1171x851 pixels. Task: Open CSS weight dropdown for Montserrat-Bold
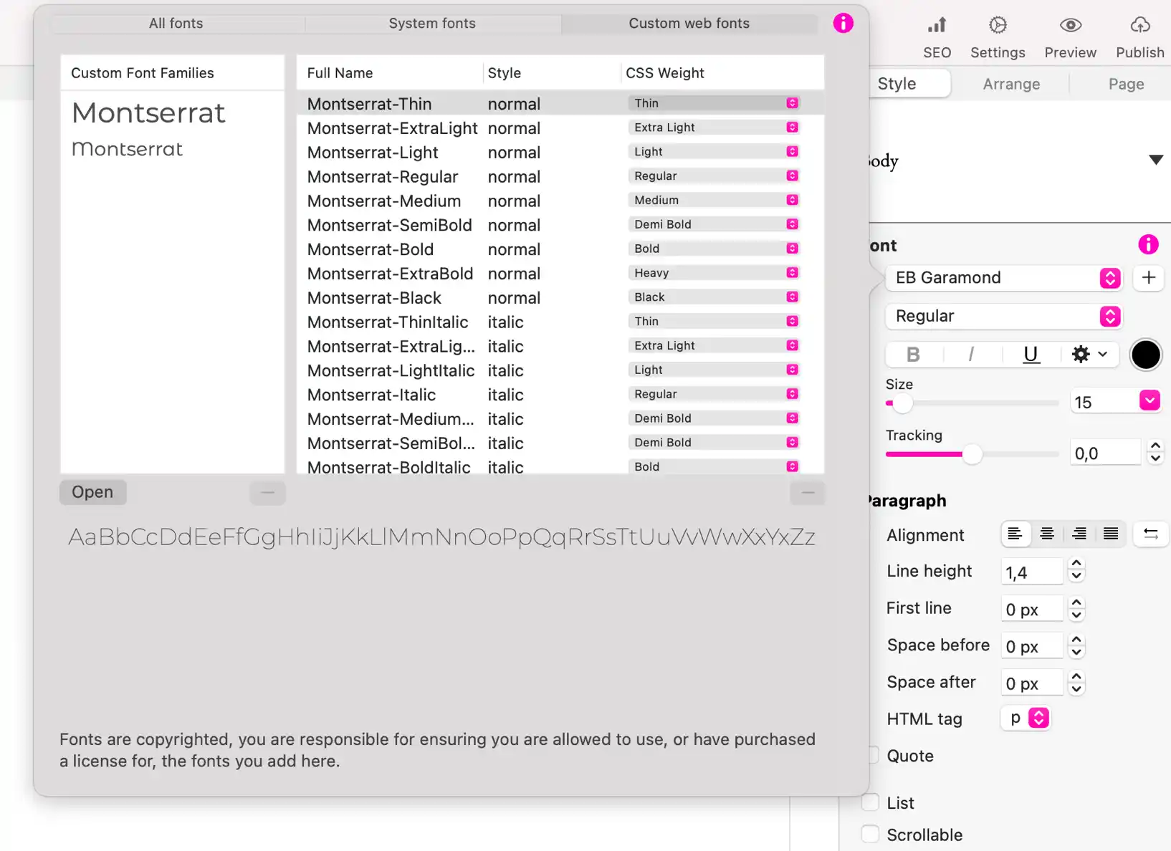point(792,249)
